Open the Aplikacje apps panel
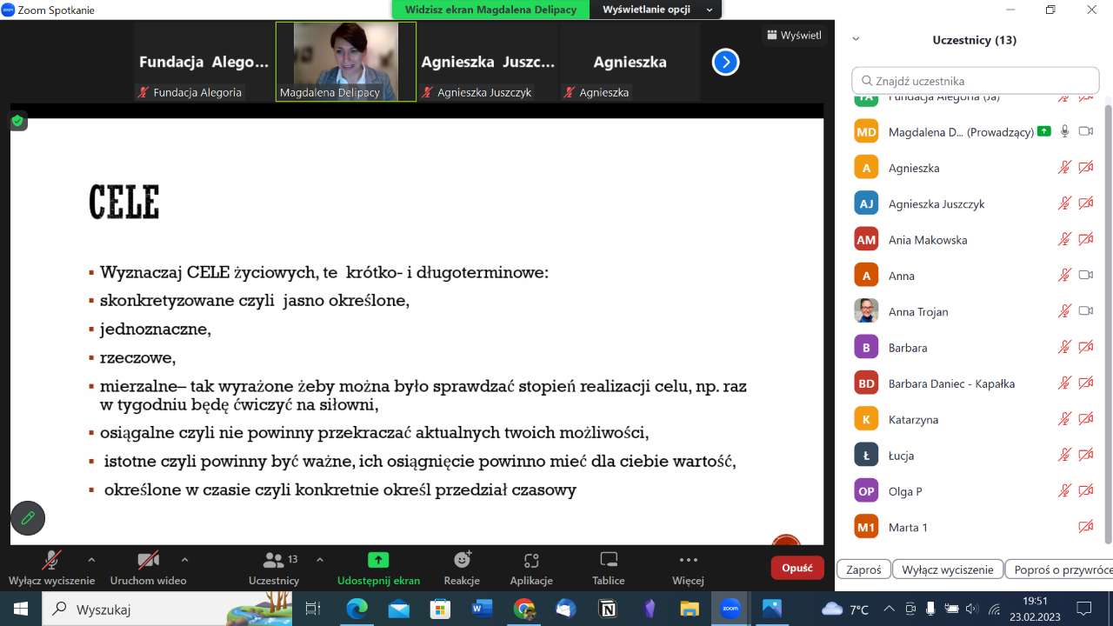Screen dimensions: 1113x626 (x=531, y=561)
